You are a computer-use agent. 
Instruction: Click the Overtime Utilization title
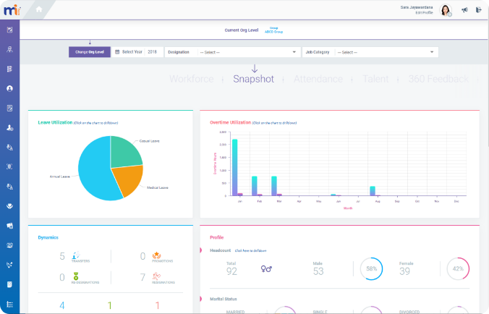[231, 122]
